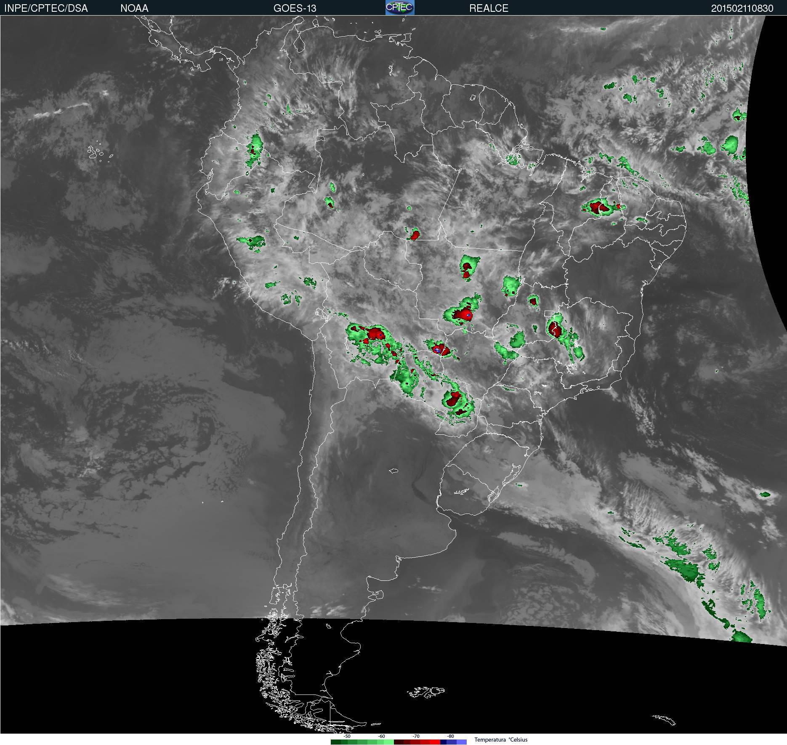Click the -60 legend value
The height and width of the screenshot is (745, 787).
point(381,736)
